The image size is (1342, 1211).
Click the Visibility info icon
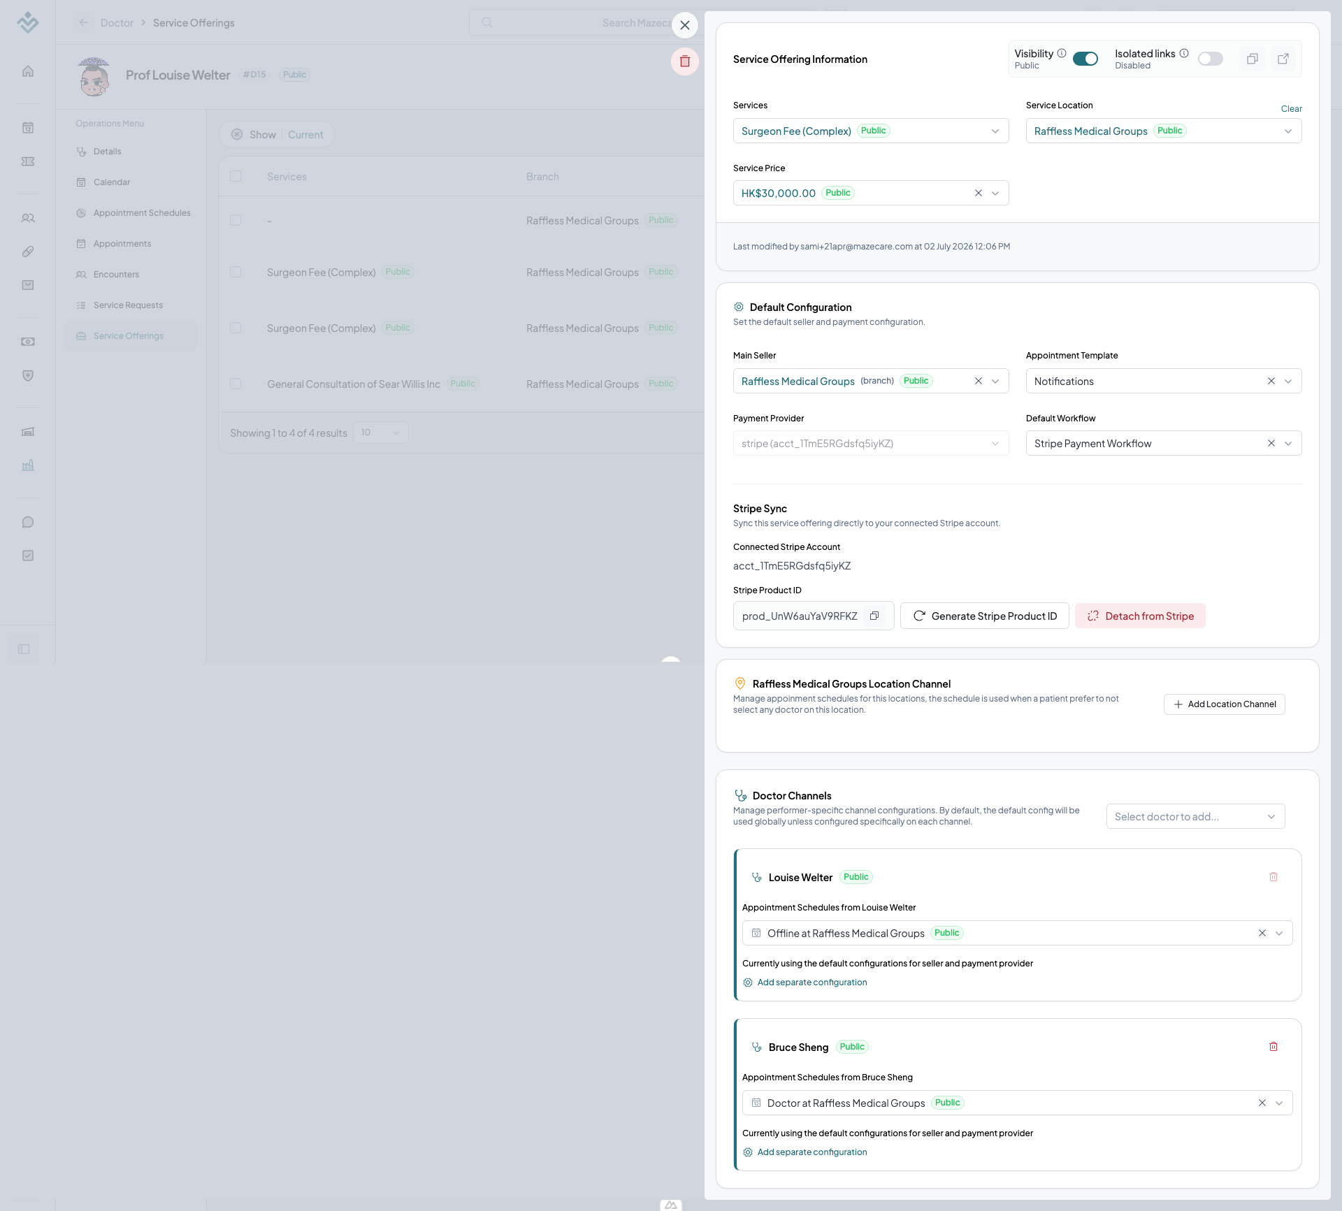(1062, 53)
